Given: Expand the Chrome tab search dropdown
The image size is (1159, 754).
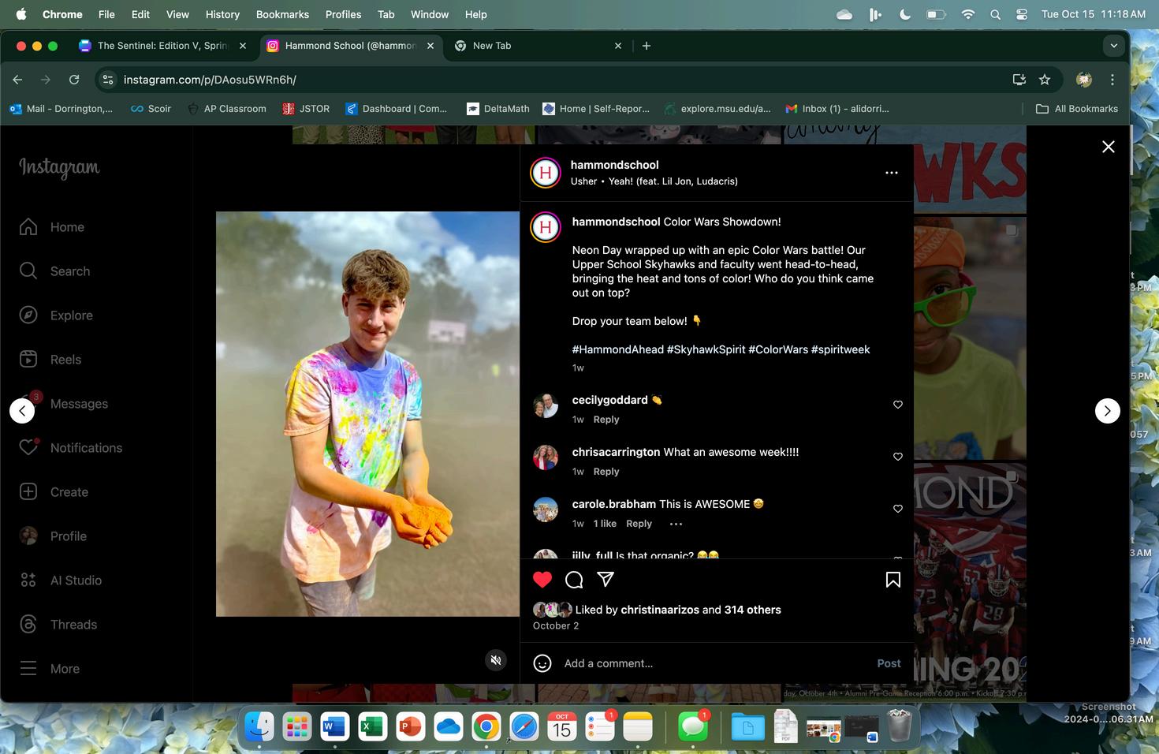Looking at the screenshot, I should point(1113,46).
